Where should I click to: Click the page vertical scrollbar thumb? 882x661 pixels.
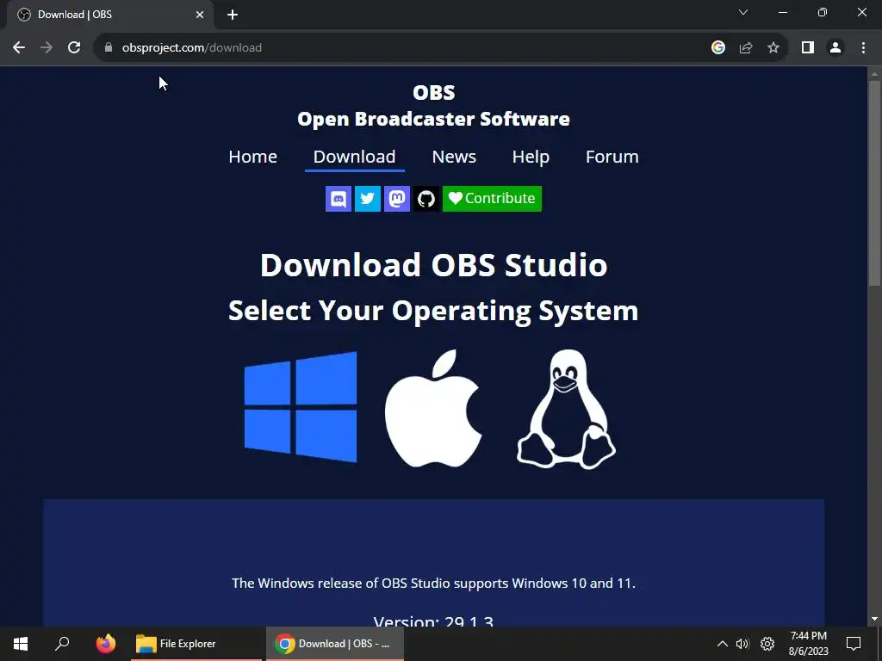tap(874, 184)
